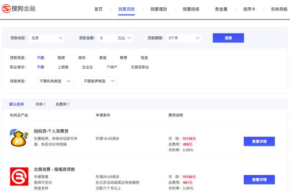The width and height of the screenshot is (290, 195).
Task: Open 贵金属 navigation tab
Action: (x=221, y=9)
